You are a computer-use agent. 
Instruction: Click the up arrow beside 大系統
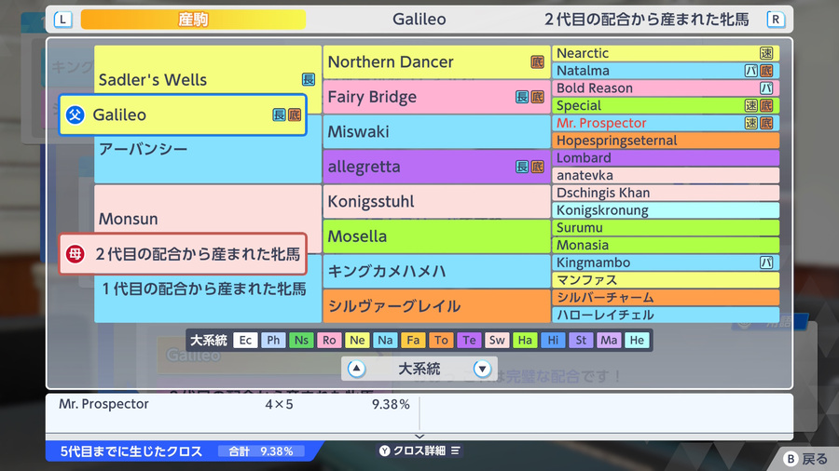[356, 369]
